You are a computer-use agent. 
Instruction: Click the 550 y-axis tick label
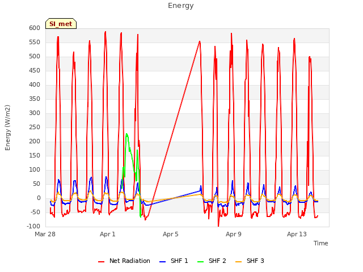coord(35,42)
